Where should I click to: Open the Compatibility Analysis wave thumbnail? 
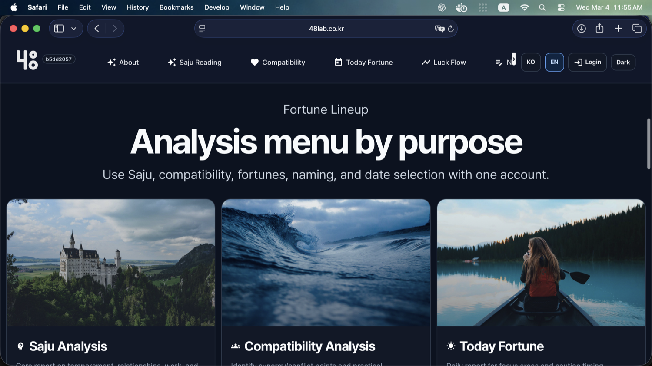(x=326, y=263)
